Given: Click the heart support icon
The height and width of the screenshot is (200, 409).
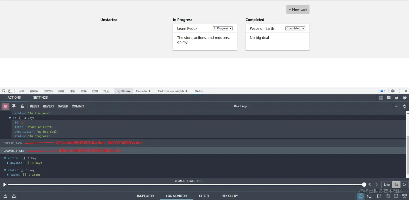Looking at the screenshot, I should (x=405, y=98).
